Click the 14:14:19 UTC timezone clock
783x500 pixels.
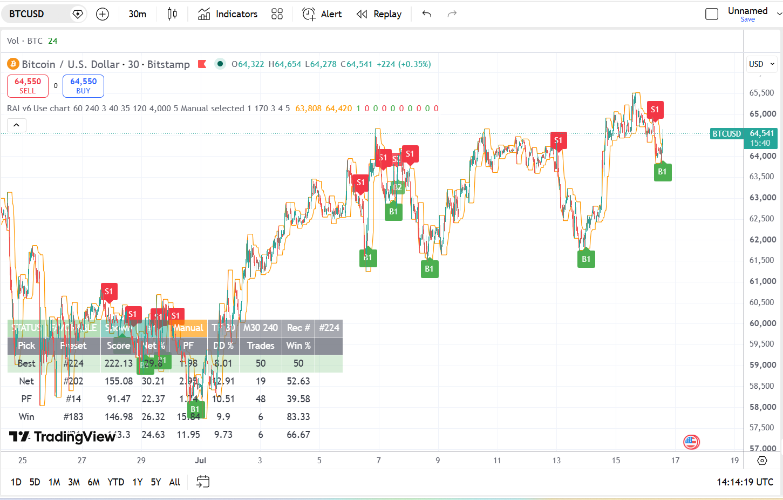(x=745, y=482)
